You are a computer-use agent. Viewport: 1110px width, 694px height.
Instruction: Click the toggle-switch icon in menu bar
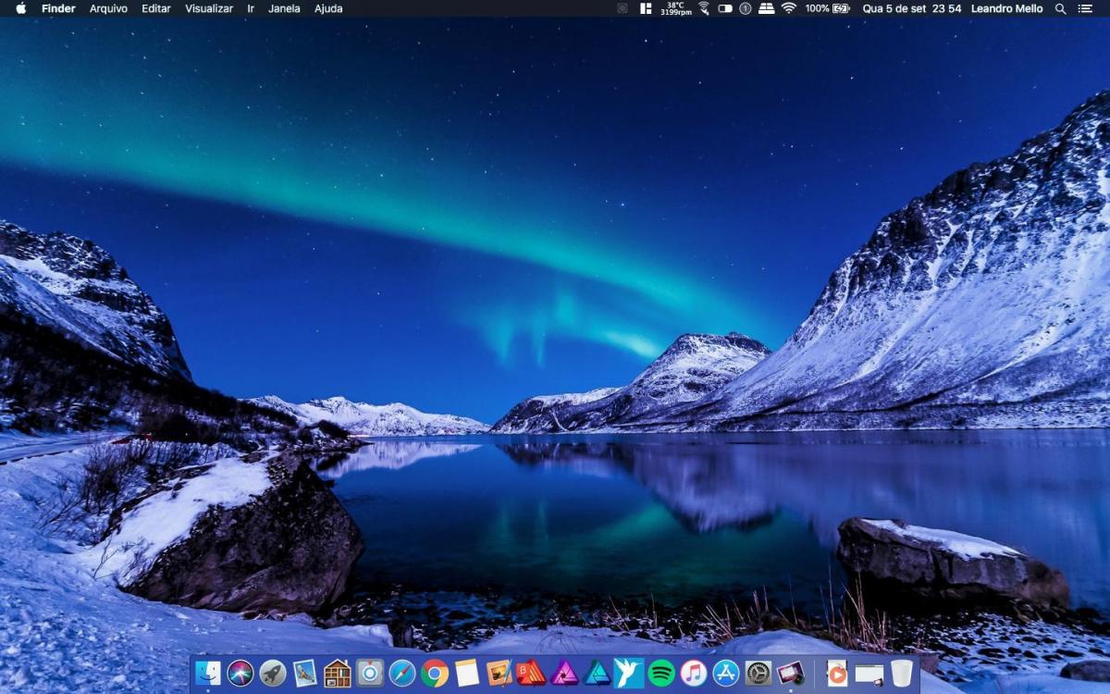(725, 8)
